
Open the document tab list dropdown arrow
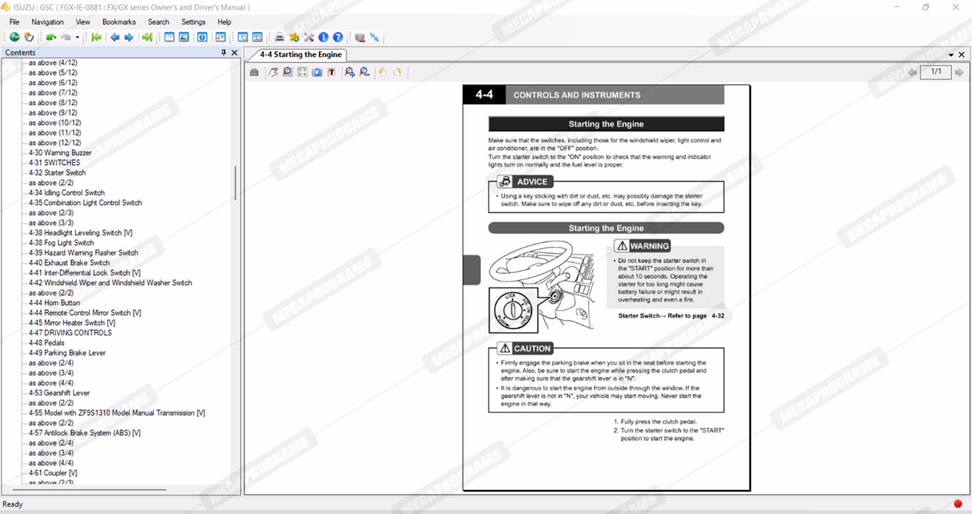951,55
